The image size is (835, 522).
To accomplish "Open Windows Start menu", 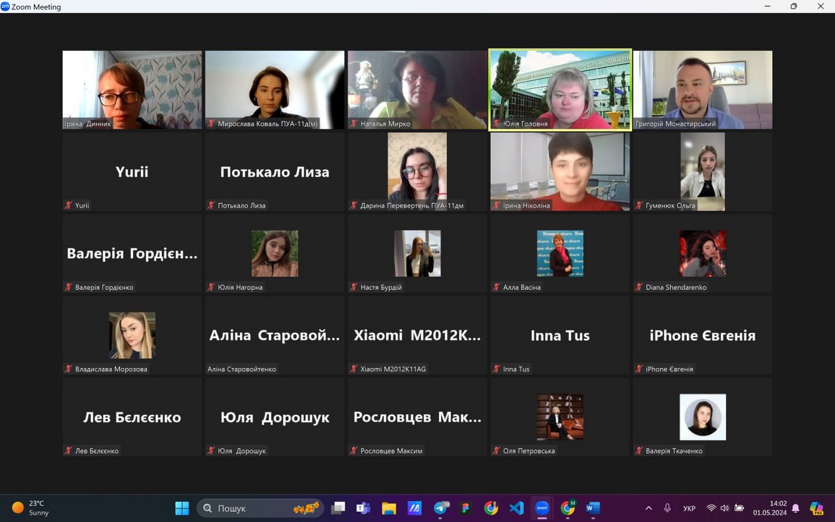I will pos(182,508).
